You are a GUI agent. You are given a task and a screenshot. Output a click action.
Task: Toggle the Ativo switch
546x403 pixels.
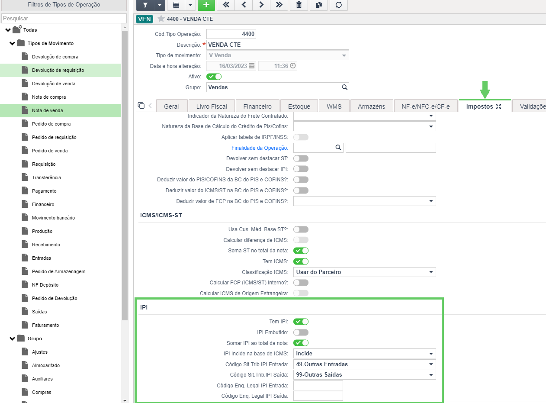[214, 77]
